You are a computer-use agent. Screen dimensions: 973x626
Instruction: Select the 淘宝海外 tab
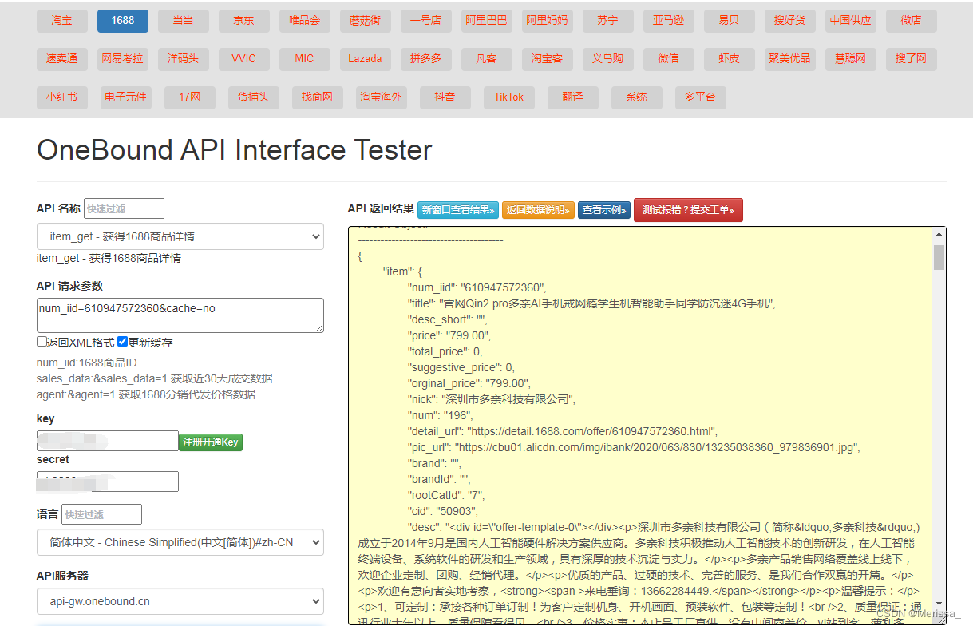click(x=381, y=97)
